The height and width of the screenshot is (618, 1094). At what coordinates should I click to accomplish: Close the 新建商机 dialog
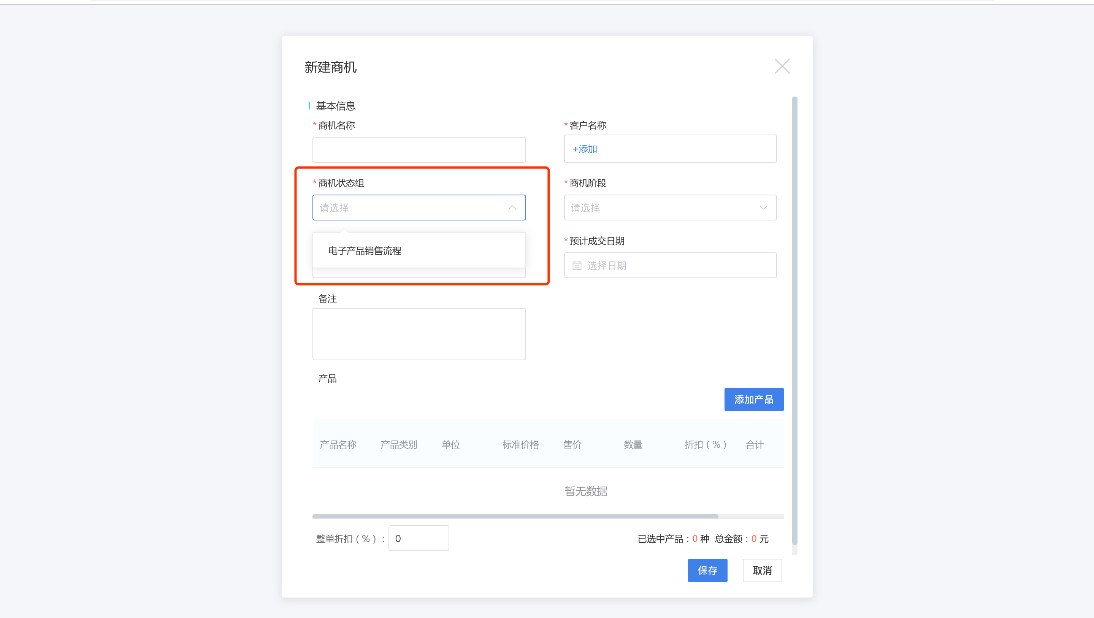point(782,66)
